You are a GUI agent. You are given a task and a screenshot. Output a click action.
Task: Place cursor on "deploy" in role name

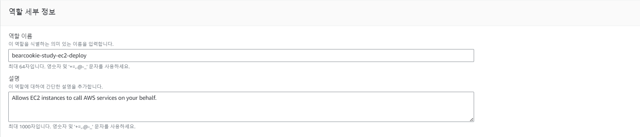click(x=78, y=56)
